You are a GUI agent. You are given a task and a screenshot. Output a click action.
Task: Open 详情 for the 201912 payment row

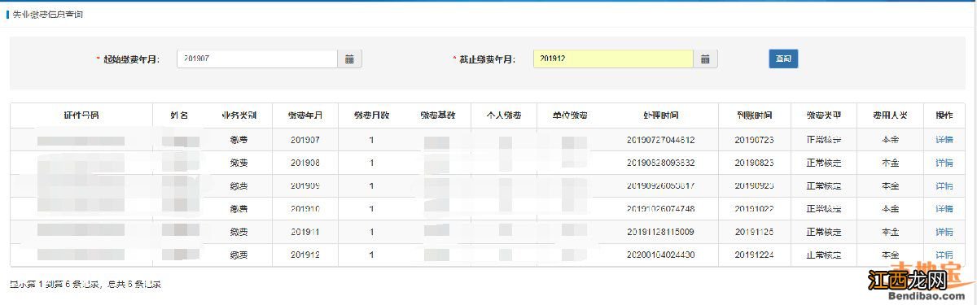coord(944,255)
